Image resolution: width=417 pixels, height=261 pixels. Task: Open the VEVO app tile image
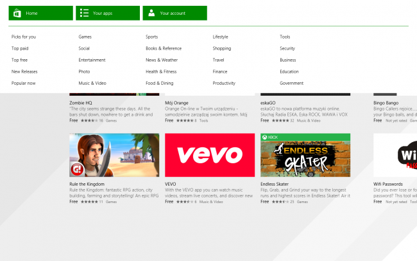click(x=210, y=155)
